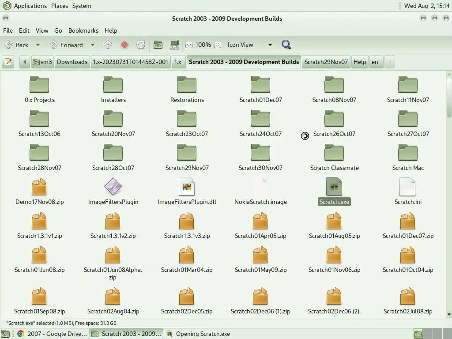Screen dimensions: 452x339
Task: Select the Scratch1.3.1v1.zip archive
Action: pyautogui.click(x=39, y=226)
